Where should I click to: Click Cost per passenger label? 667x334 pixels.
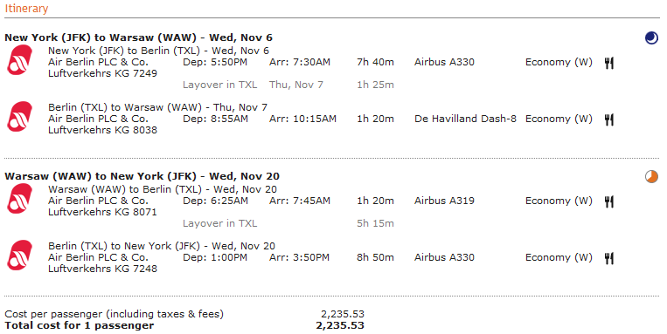tap(114, 314)
